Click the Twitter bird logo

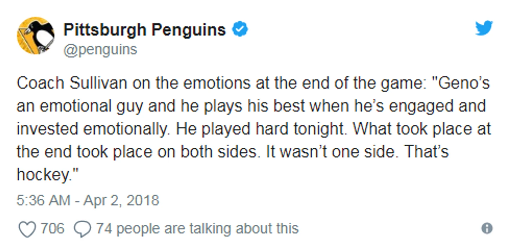484,28
